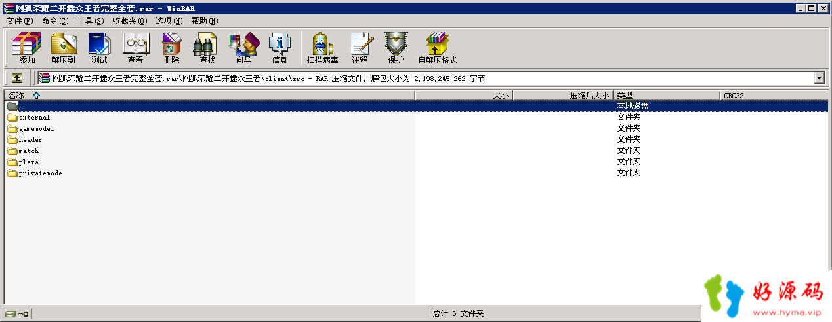Click the external folder icon
The height and width of the screenshot is (322, 832).
tap(12, 118)
